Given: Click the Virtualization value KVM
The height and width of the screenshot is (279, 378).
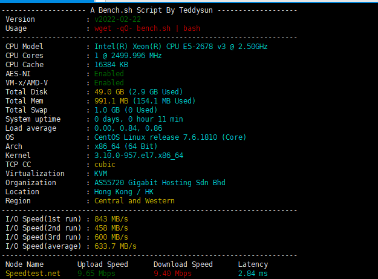Looking at the screenshot, I should pos(100,174).
